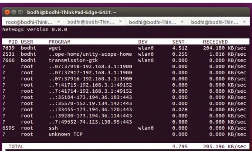
Task: Click the 204.180 received value for wget
Action: (214, 48)
